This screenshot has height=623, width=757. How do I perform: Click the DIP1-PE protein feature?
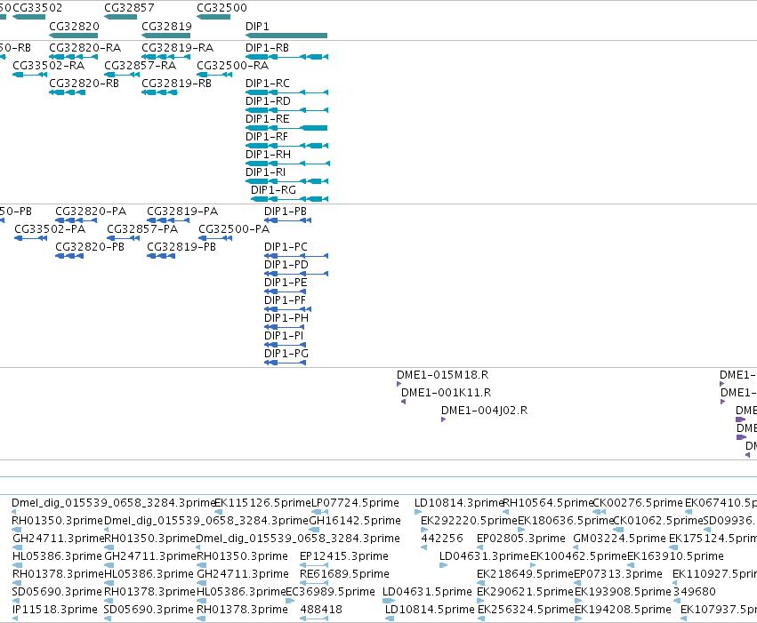[286, 292]
